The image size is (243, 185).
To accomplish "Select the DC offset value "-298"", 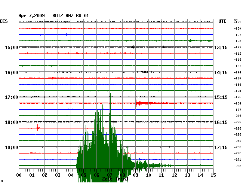I will point(237,166).
